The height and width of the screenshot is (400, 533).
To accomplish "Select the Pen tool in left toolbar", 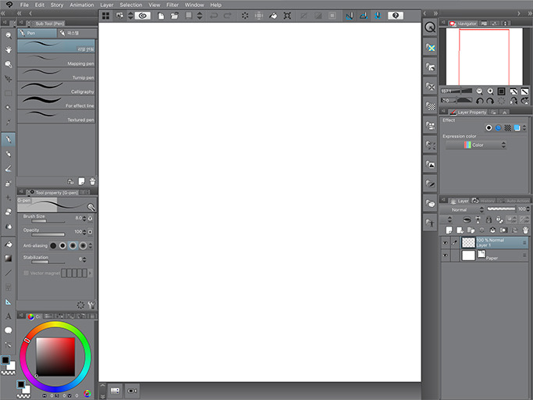I will coord(8,139).
